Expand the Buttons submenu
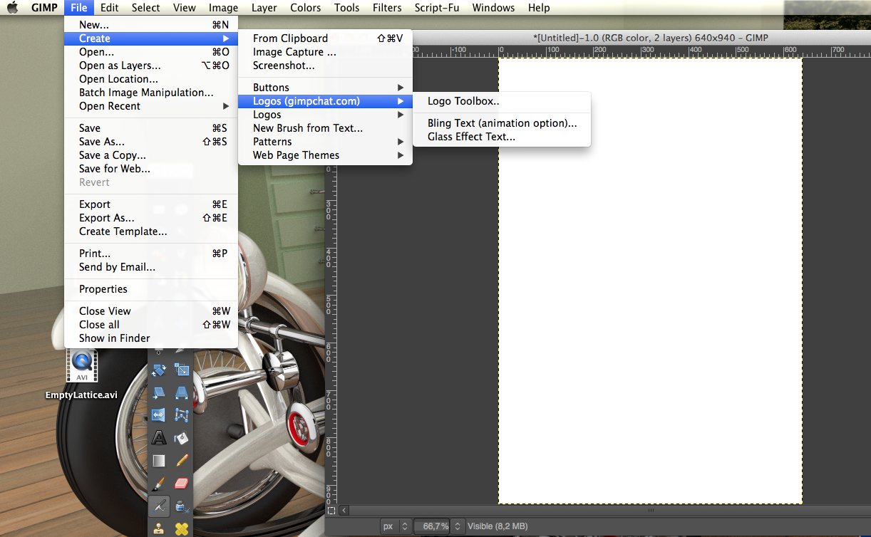Screen dimensions: 871x537 point(325,88)
